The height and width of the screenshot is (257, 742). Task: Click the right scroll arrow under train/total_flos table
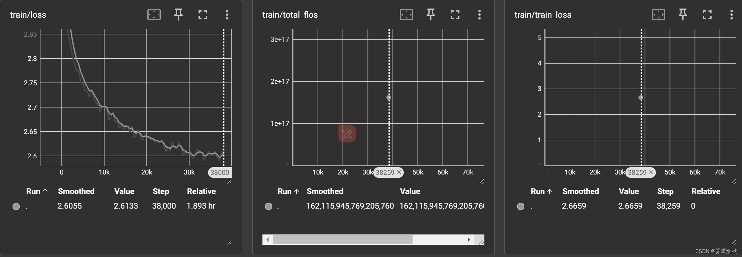pos(469,240)
